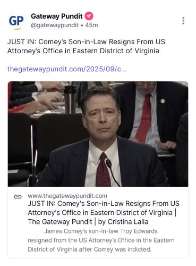The width and height of the screenshot is (196, 266).
Task: Click 'Eastern District of Virginia' in post text
Action: (116, 51)
